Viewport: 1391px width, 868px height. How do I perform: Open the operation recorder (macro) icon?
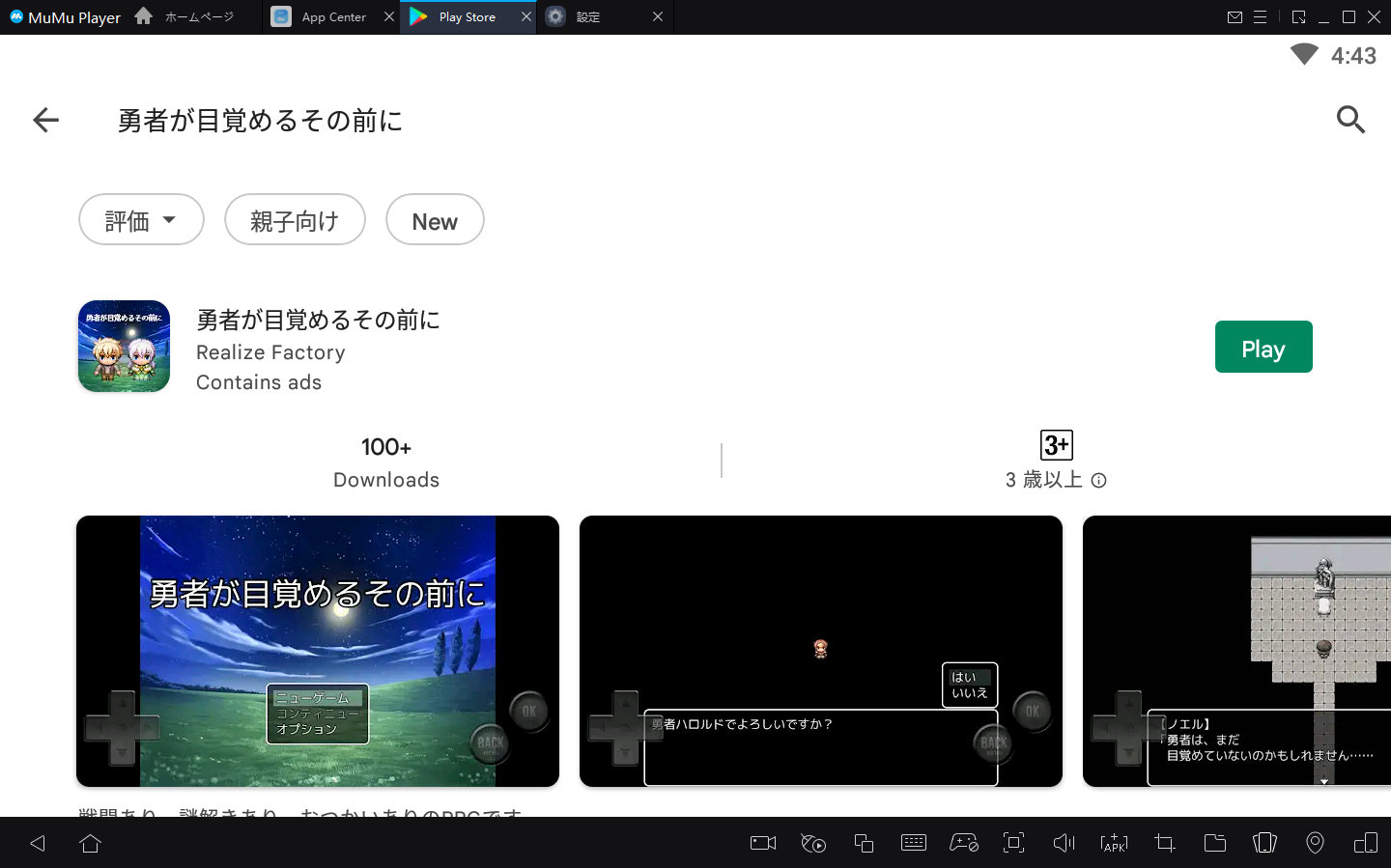point(813,843)
